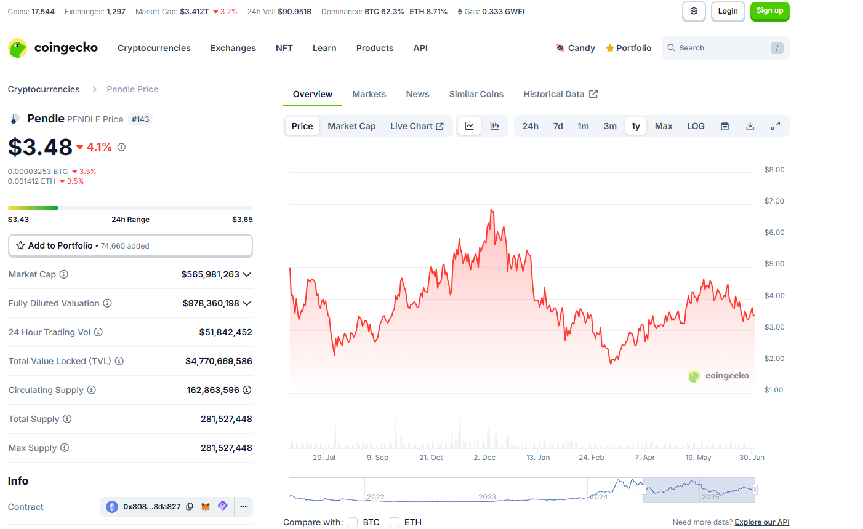Open the Exchanges nav menu

[x=233, y=48]
